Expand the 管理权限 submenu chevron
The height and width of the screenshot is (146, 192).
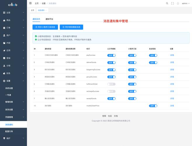pos(23,102)
